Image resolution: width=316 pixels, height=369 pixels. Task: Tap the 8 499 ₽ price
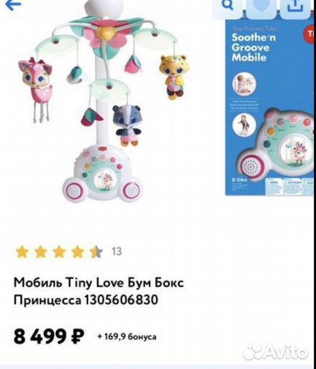pos(49,337)
